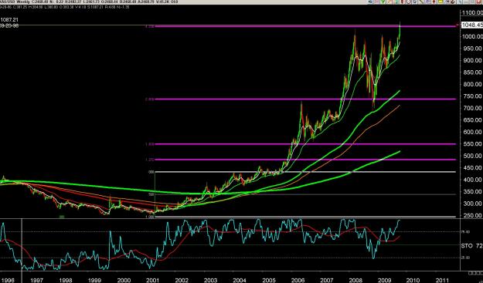Viewport: 483px width, 283px height.
Task: Click the 1999 year label on time axis
Action: click(94, 280)
